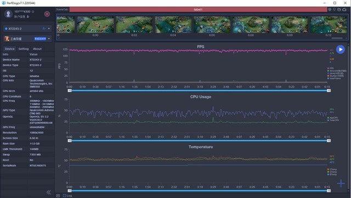Click right handle of CPU Usage range slider

(x=329, y=140)
